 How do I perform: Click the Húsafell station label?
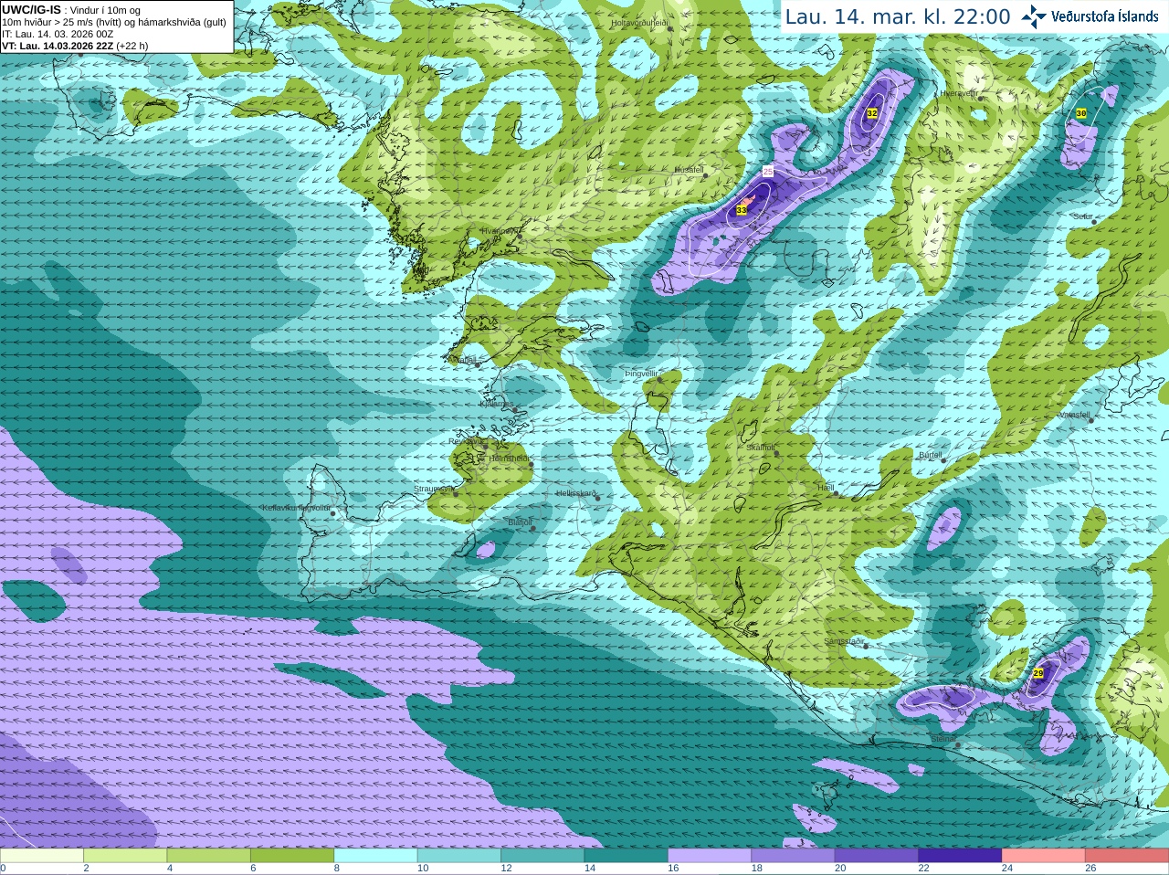coord(690,170)
